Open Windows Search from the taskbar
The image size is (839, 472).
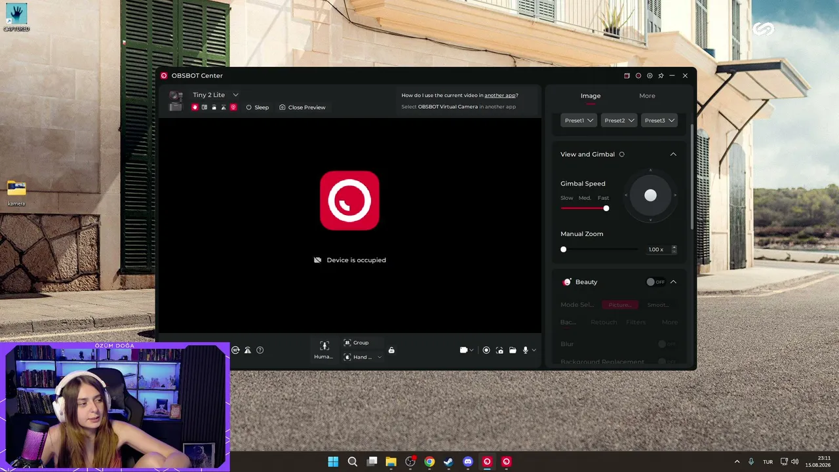(x=353, y=462)
